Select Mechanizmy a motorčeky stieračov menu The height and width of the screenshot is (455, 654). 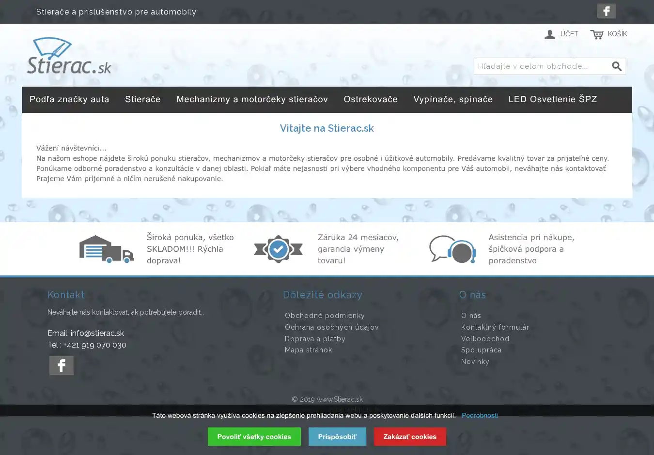coord(252,99)
